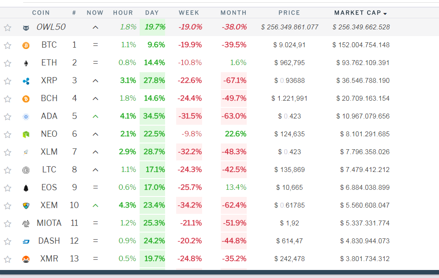The width and height of the screenshot is (439, 278).
Task: Toggle the DASH favorite star
Action: pyautogui.click(x=8, y=241)
